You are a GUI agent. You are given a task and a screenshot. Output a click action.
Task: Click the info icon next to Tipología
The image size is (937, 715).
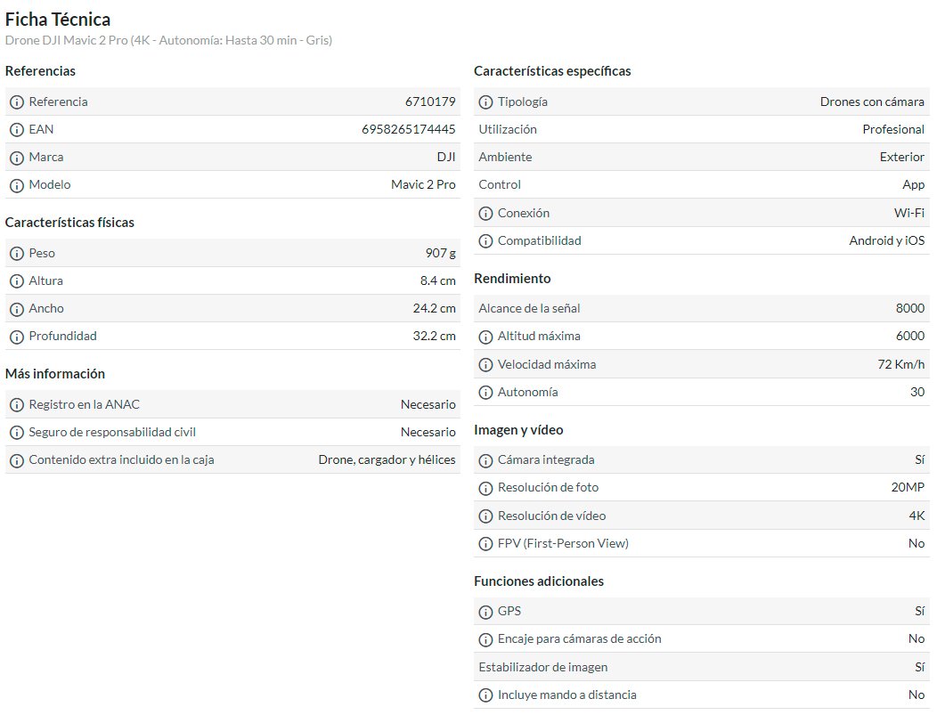485,102
